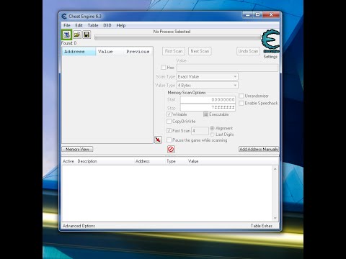
Task: Click the address table Address column header
Action: [143, 161]
